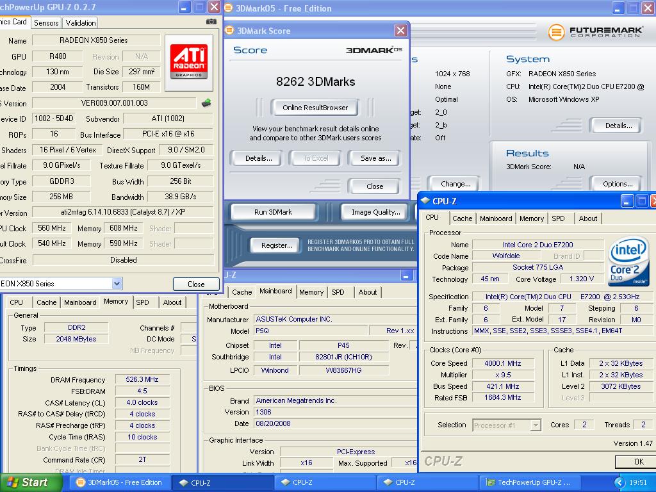This screenshot has width=656, height=492.
Task: Click the Save as... button
Action: pyautogui.click(x=375, y=158)
